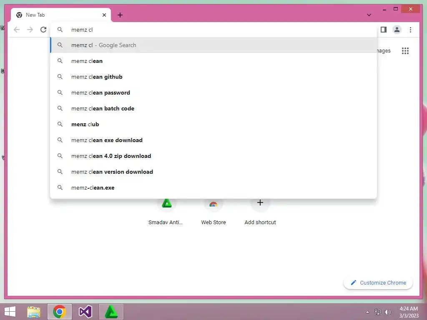
Task: Pick 'memz clean version download' suggestion
Action: pos(214,172)
